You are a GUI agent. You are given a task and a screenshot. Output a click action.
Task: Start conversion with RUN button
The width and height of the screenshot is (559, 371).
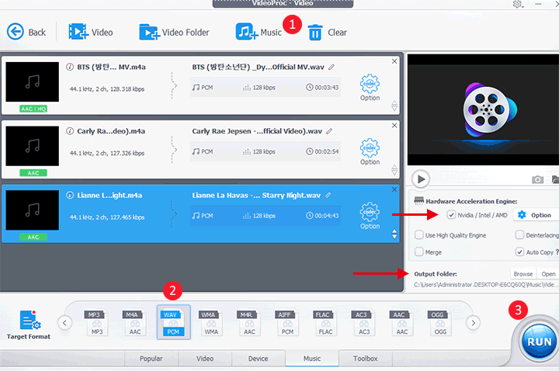[539, 342]
